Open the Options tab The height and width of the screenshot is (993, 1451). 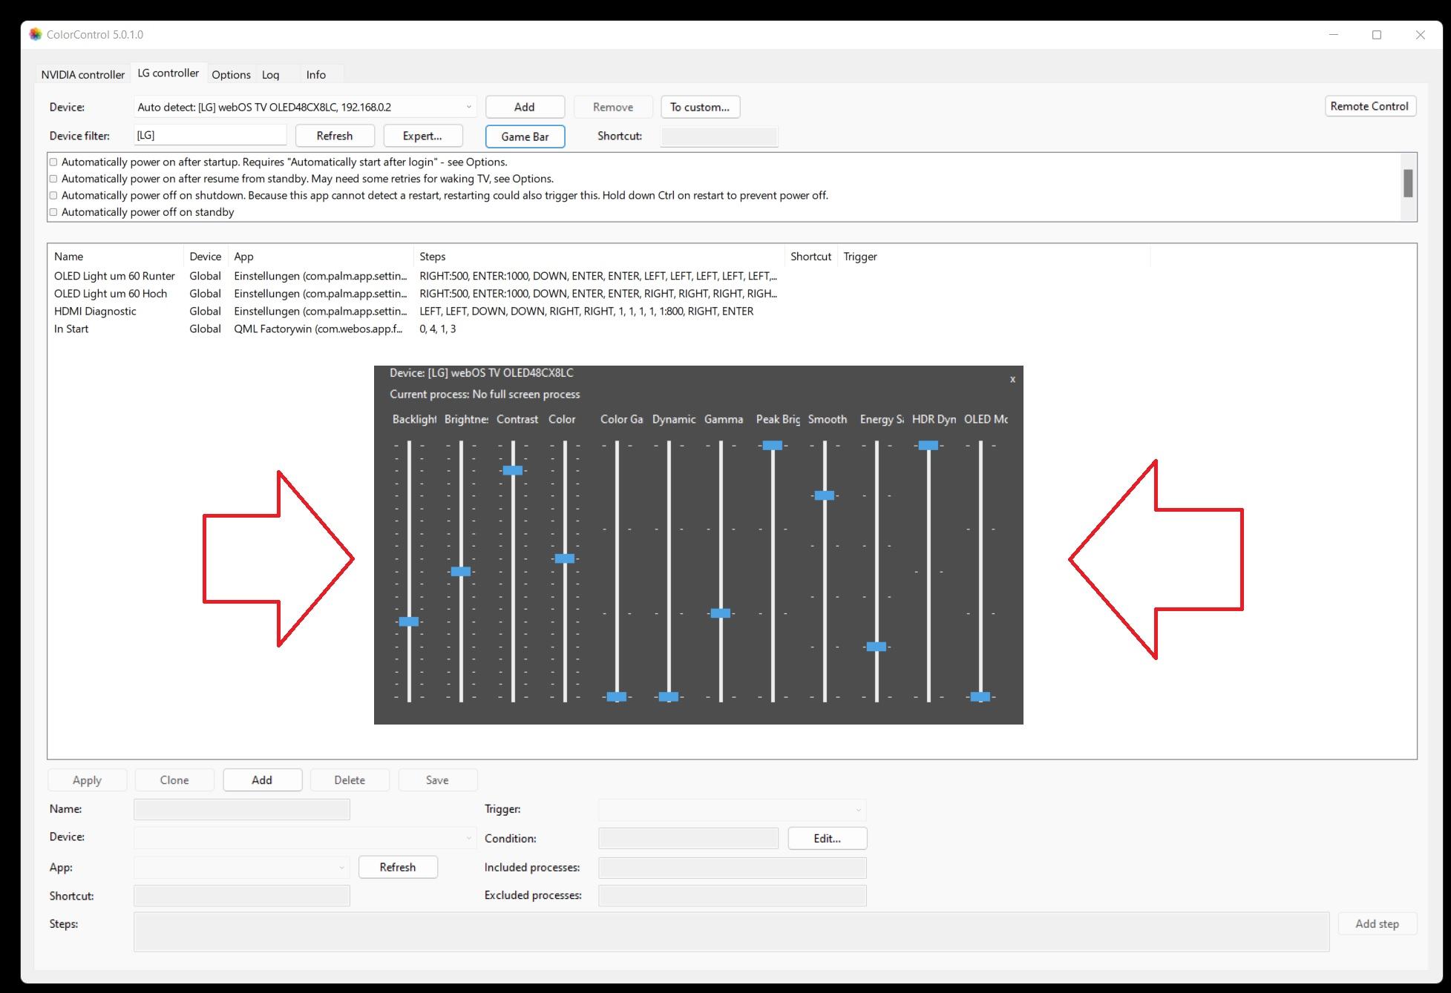tap(231, 74)
